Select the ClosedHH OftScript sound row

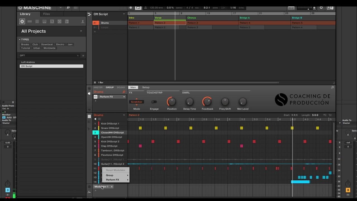point(110,133)
